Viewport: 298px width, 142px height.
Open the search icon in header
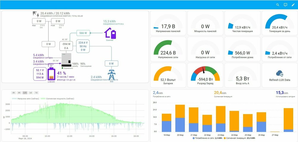(x=278, y=5)
